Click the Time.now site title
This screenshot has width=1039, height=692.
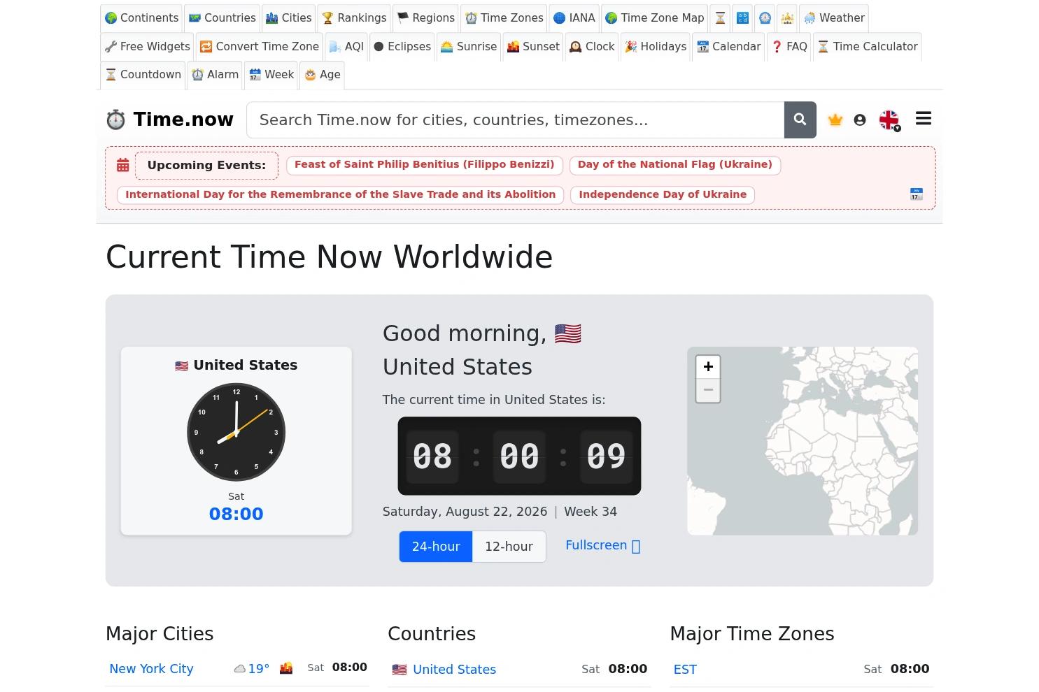183,120
